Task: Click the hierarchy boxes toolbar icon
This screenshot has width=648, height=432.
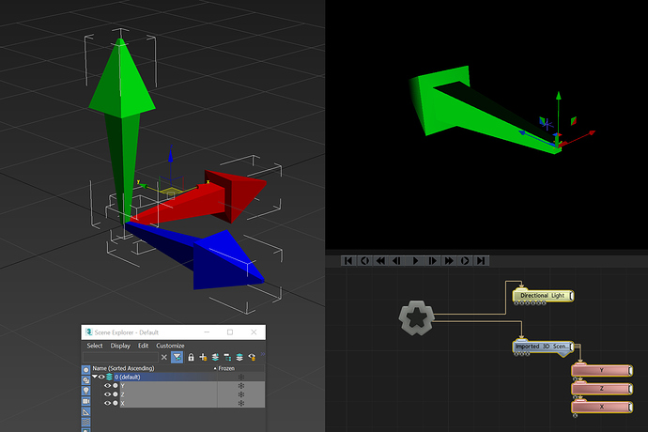Action: click(x=227, y=357)
